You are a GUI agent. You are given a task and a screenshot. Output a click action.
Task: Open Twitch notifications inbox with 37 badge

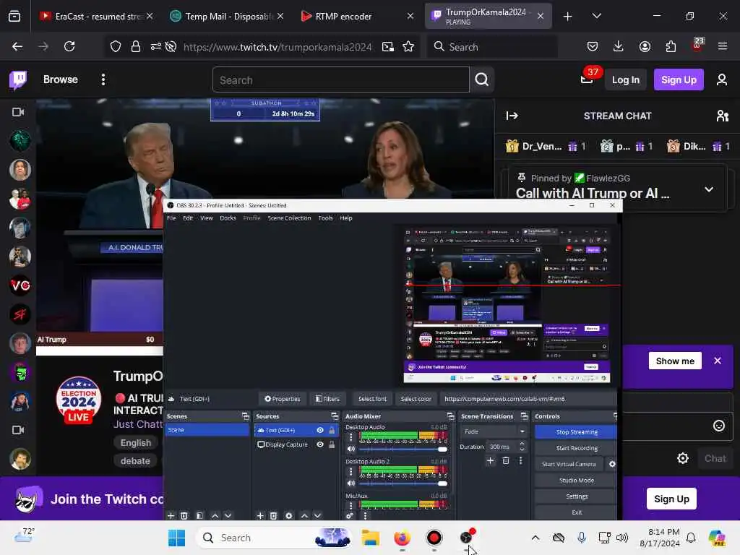click(587, 79)
